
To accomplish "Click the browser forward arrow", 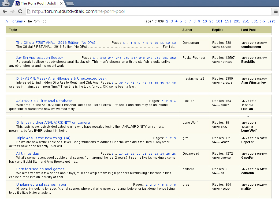I will [x=12, y=11].
